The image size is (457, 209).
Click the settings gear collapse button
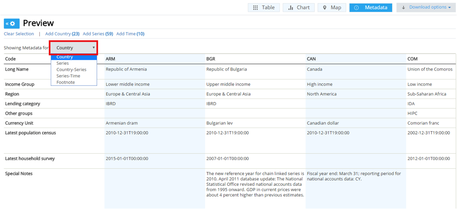(12, 24)
